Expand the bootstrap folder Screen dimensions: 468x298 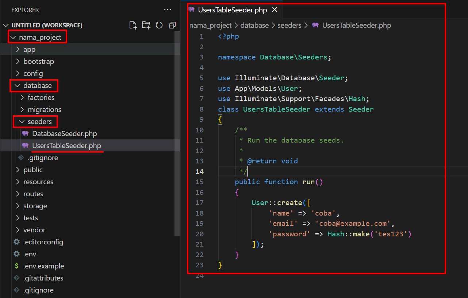pos(18,61)
